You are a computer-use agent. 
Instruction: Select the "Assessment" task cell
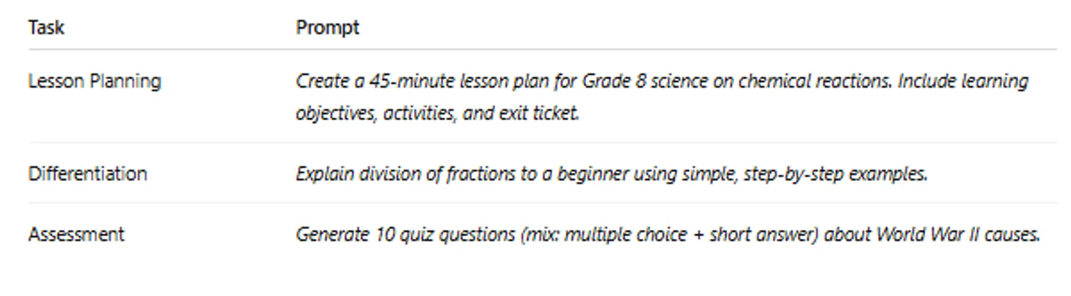76,234
